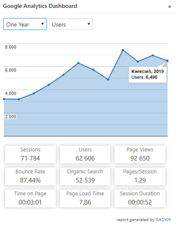Click the Pages/Session 1,29 box

coord(140,176)
